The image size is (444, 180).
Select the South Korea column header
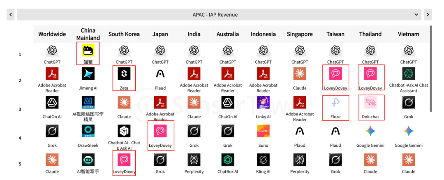pyautogui.click(x=124, y=34)
